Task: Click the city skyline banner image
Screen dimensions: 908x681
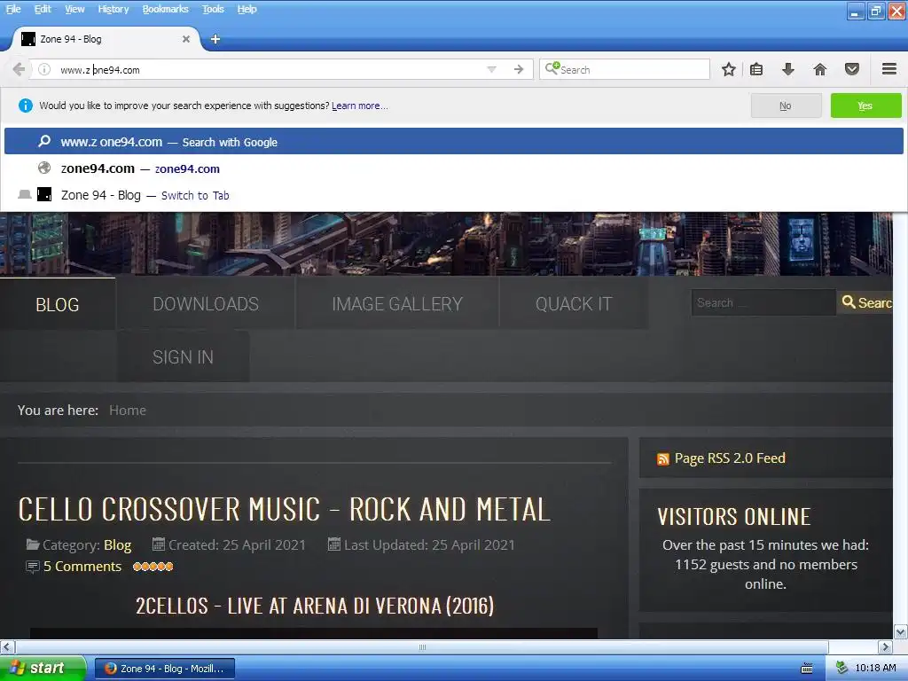Action: 446,243
